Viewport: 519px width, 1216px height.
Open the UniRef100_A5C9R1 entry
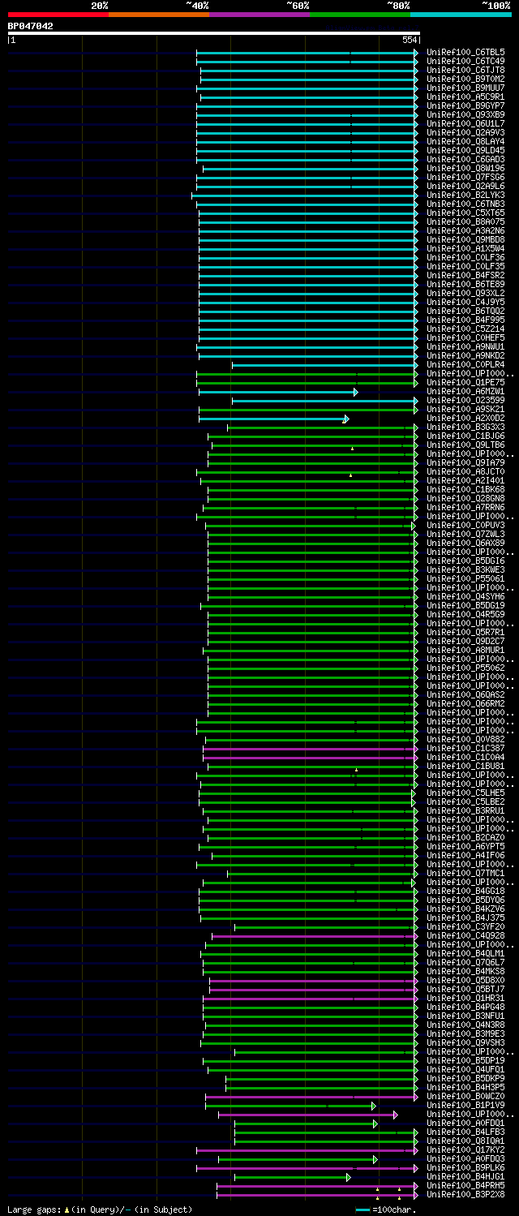pyautogui.click(x=465, y=97)
